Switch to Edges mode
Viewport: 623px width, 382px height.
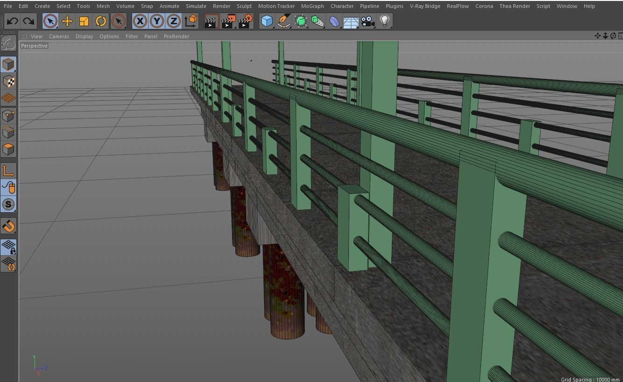tap(8, 132)
